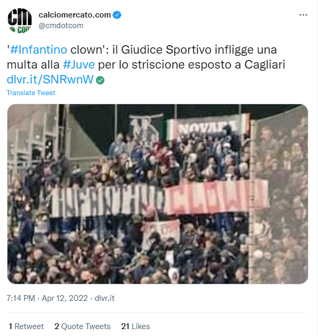Open the #Juve hashtag
318x336 pixels.
coord(79,64)
